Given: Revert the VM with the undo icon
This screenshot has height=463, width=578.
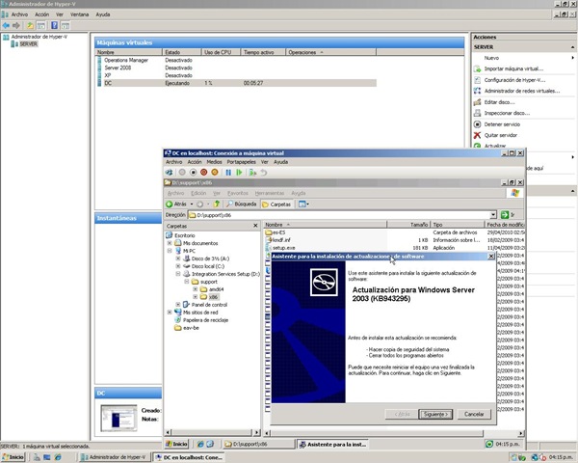Looking at the screenshot, I should pos(264,173).
